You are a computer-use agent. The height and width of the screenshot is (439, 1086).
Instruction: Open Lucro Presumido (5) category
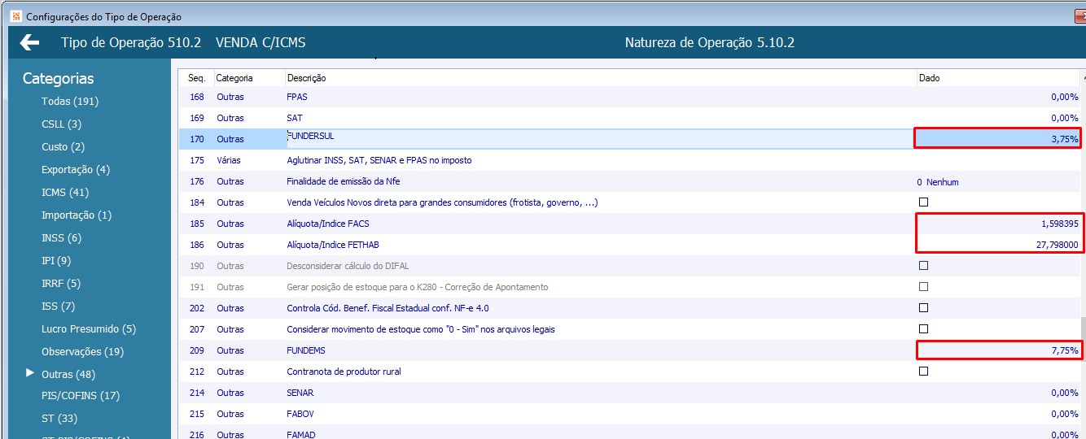click(89, 329)
